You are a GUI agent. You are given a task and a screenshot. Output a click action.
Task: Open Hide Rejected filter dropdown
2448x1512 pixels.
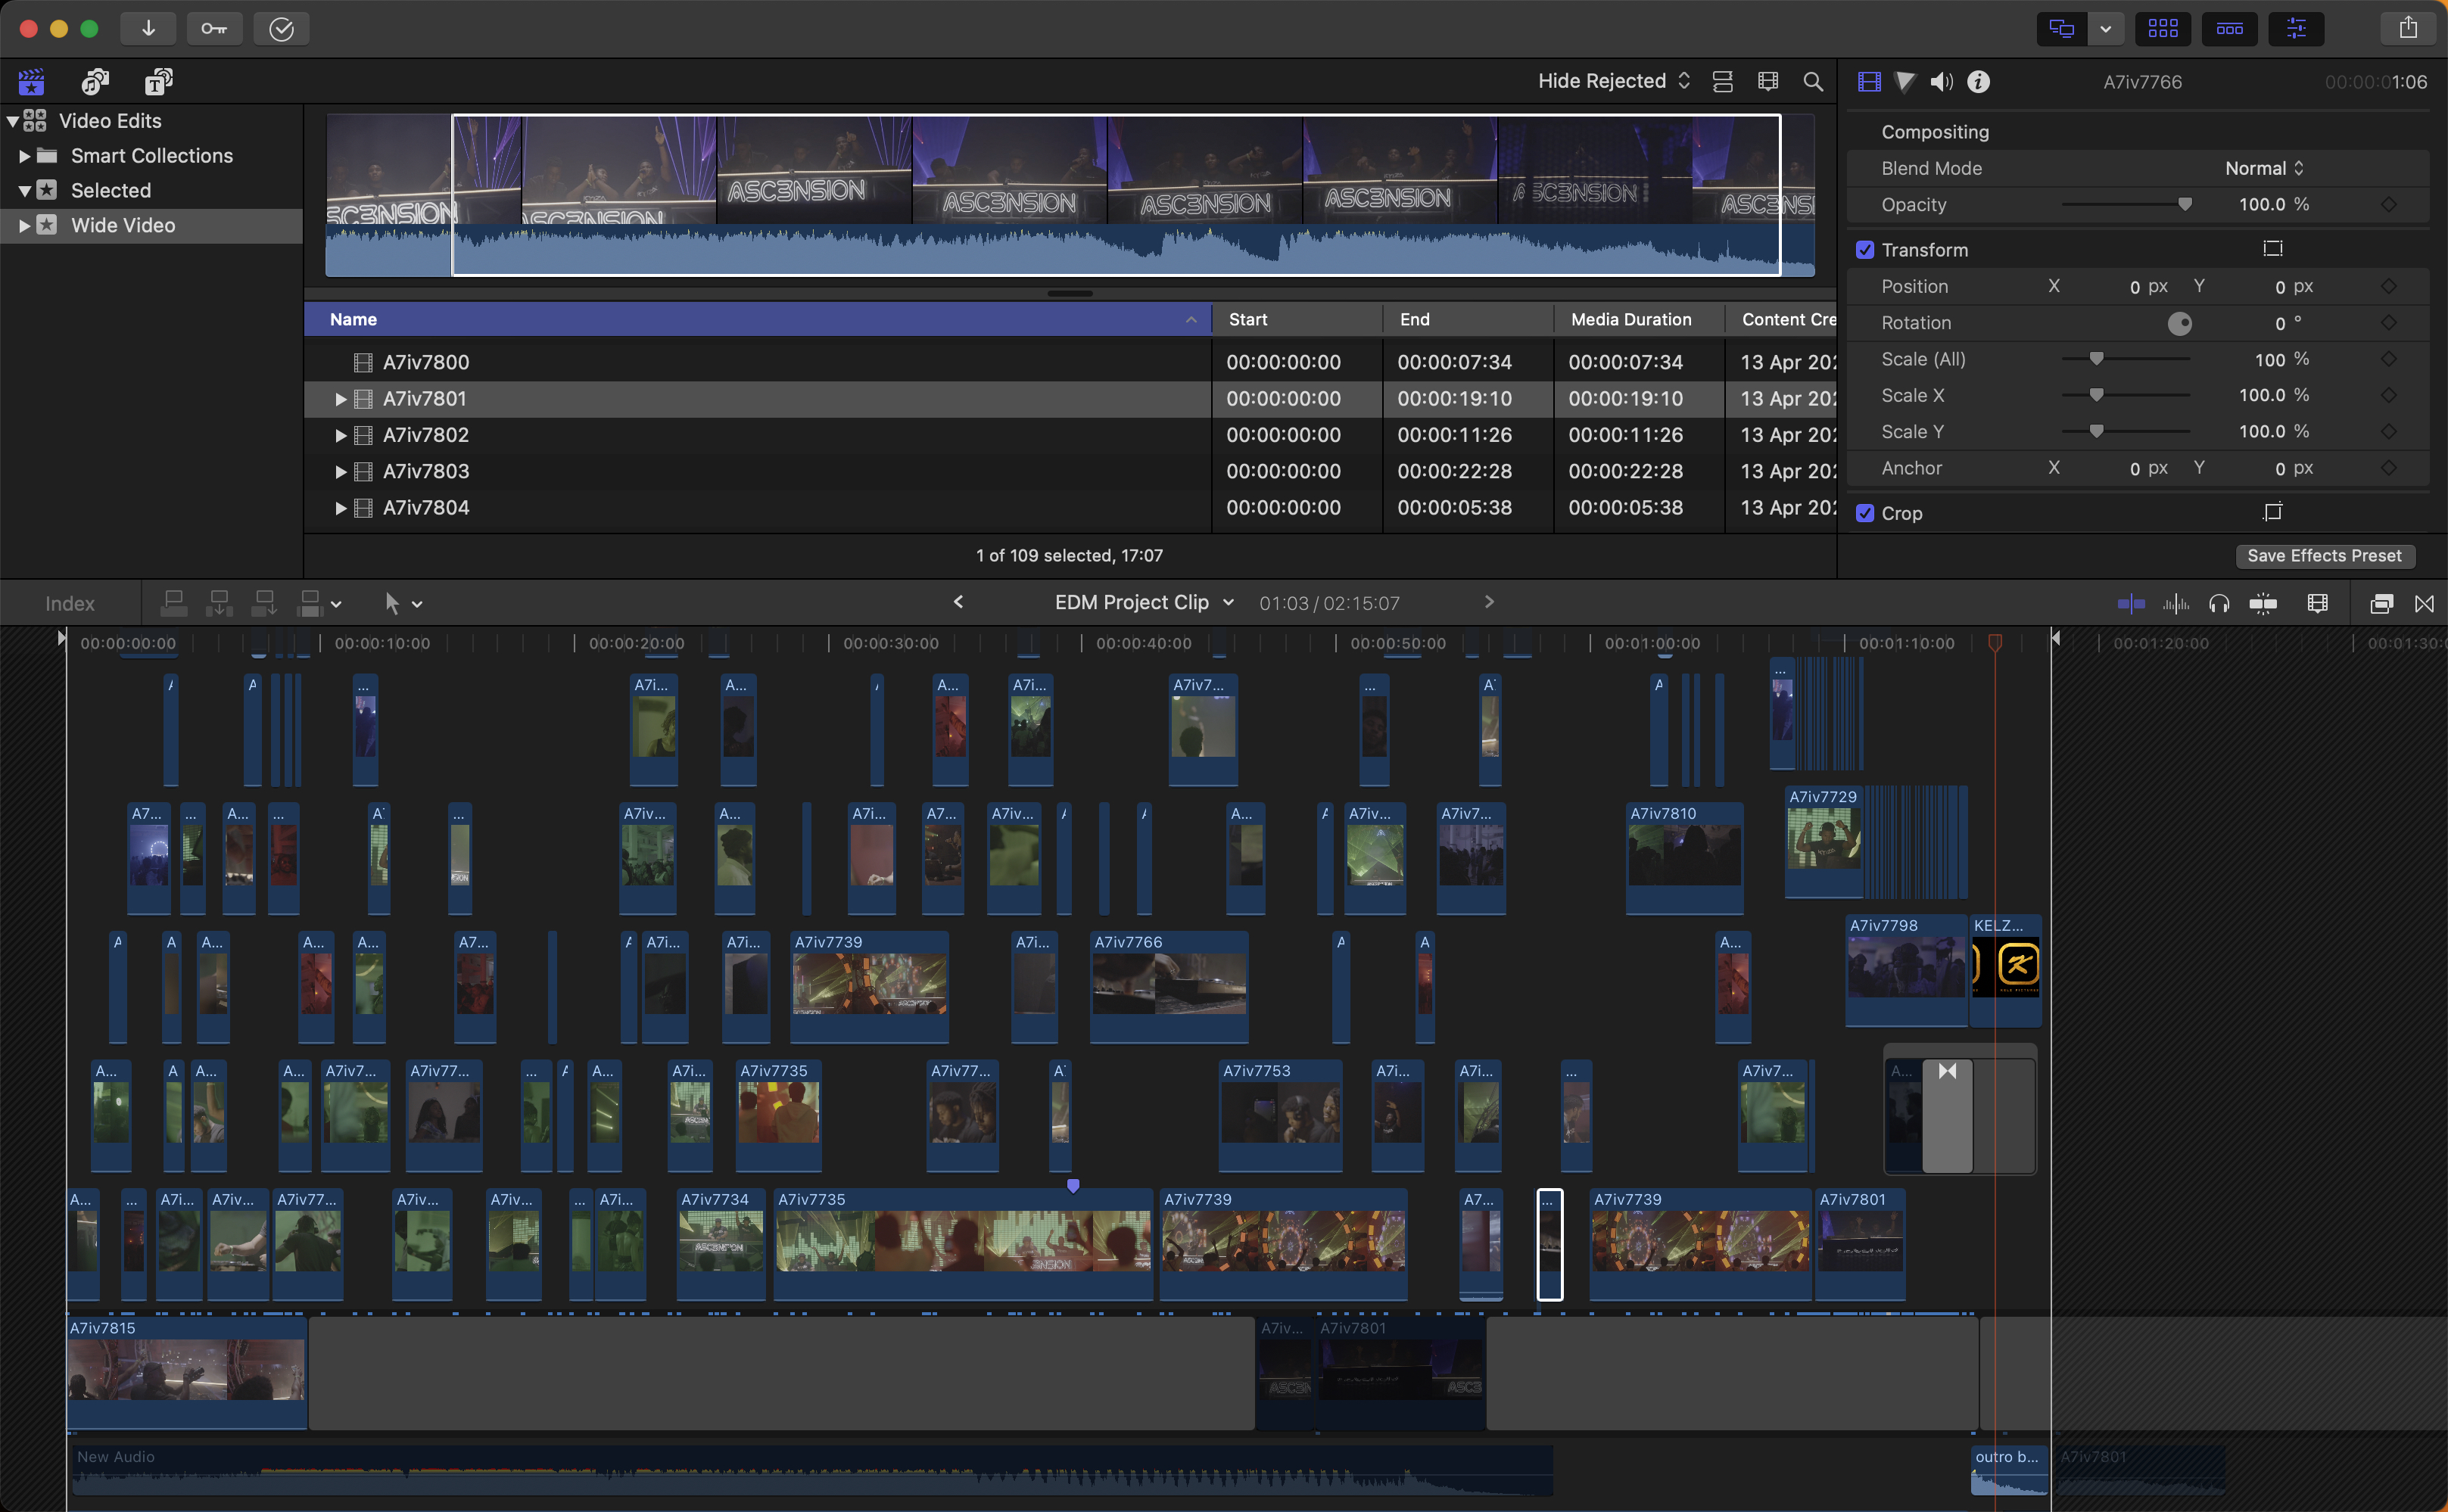pos(1614,81)
